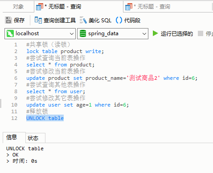Screen dimensions: 213x173
Task: Click the code snippet parentheses icon
Action: 119,20
